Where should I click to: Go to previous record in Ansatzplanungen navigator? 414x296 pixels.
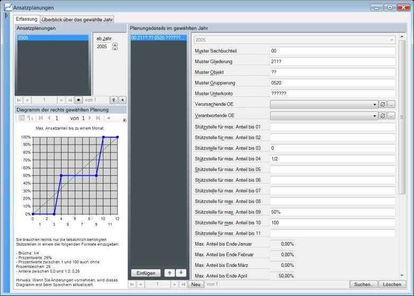(27, 100)
